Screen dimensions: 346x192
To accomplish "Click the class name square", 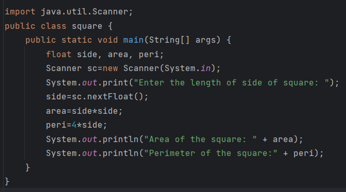I will (x=87, y=26).
